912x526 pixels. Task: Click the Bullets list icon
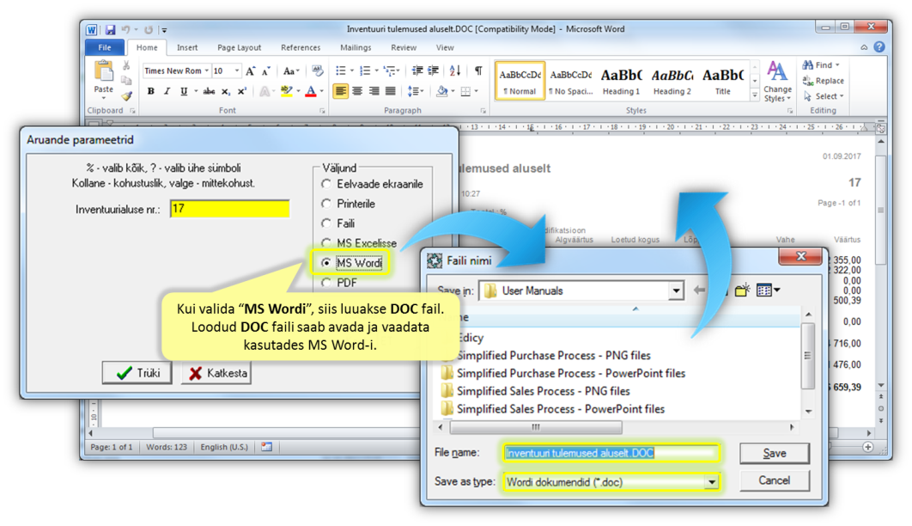click(x=341, y=71)
